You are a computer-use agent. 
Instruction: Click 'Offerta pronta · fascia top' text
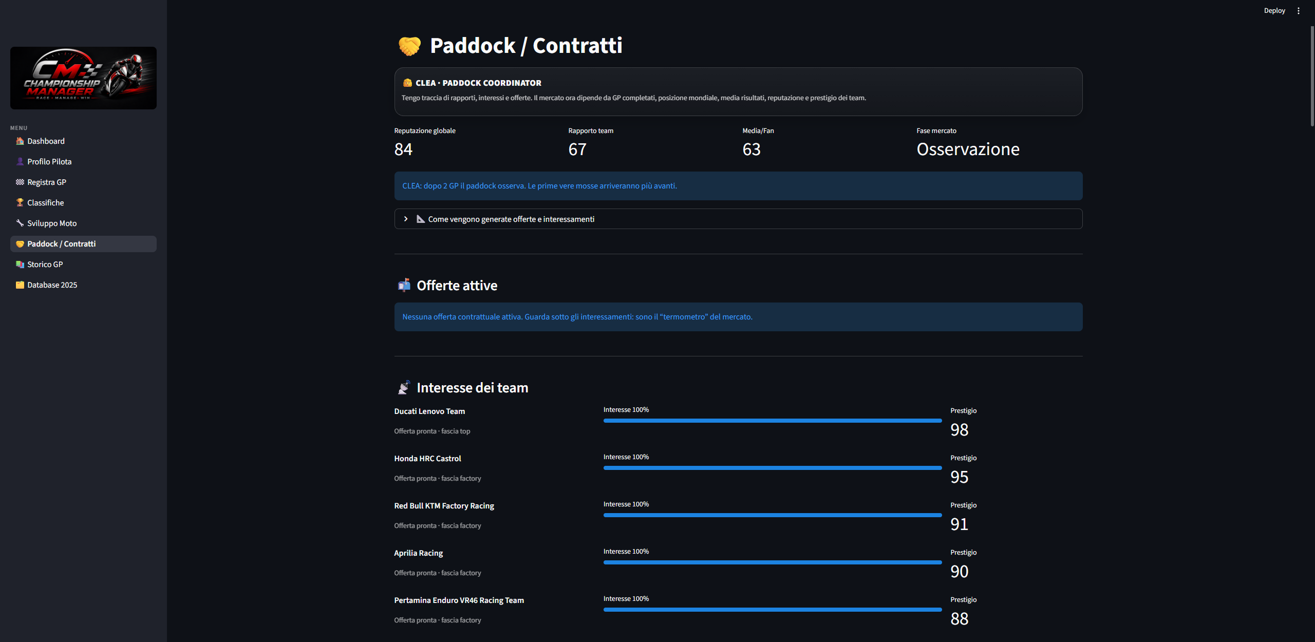pyautogui.click(x=432, y=431)
